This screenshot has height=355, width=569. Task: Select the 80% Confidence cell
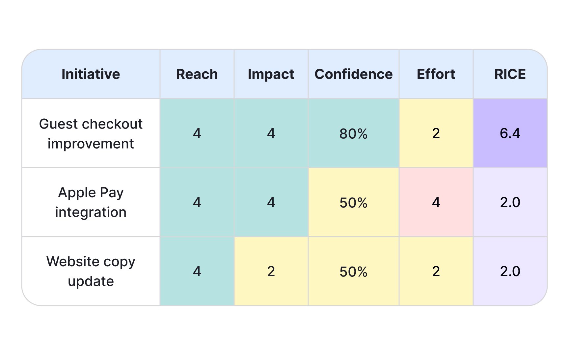coord(354,133)
